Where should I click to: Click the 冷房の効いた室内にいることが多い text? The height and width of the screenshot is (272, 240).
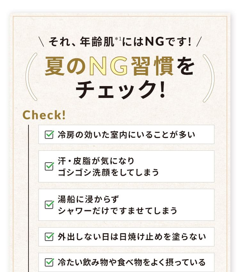pos(126,135)
